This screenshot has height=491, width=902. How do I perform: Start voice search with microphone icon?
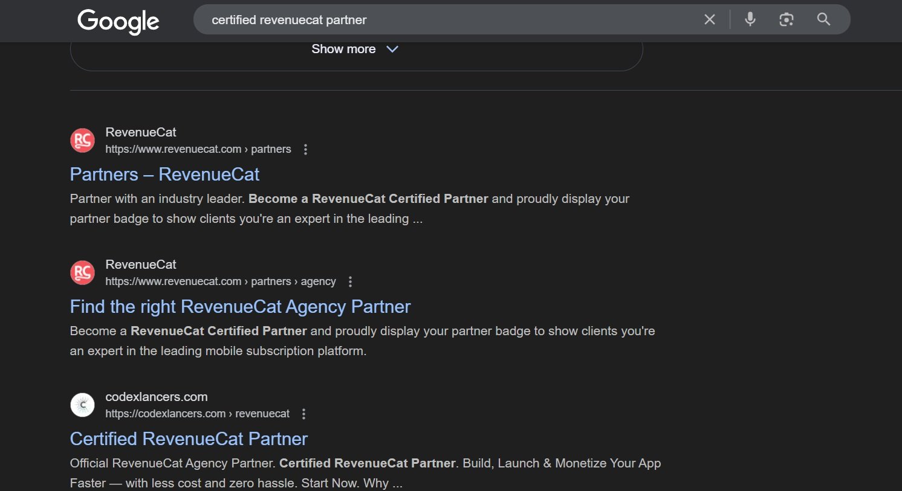tap(750, 19)
